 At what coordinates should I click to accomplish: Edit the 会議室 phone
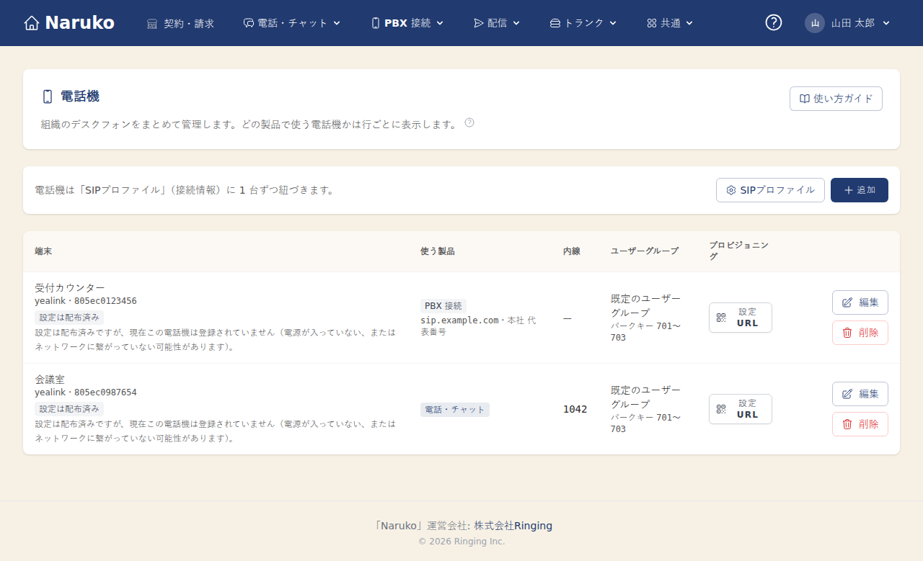(860, 394)
